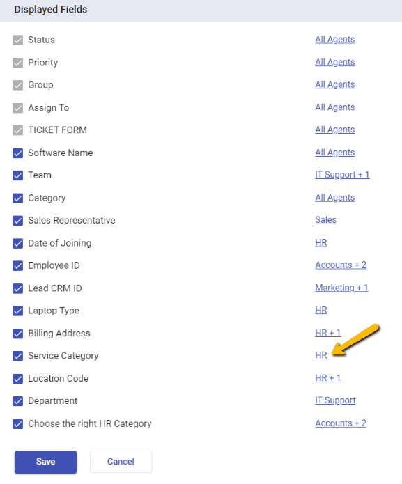This screenshot has height=484, width=402.
Task: Cancel the displayed fields changes
Action: [121, 462]
